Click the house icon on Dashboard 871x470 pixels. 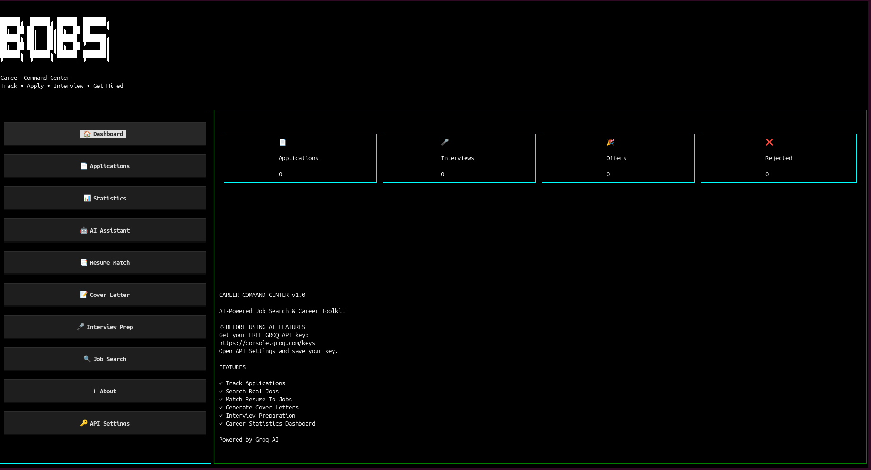pyautogui.click(x=87, y=134)
